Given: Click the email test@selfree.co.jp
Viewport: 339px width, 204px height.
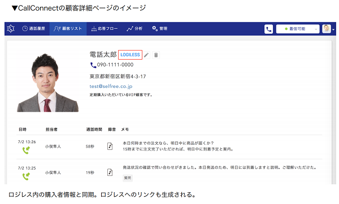Looking at the screenshot, I should click(111, 86).
